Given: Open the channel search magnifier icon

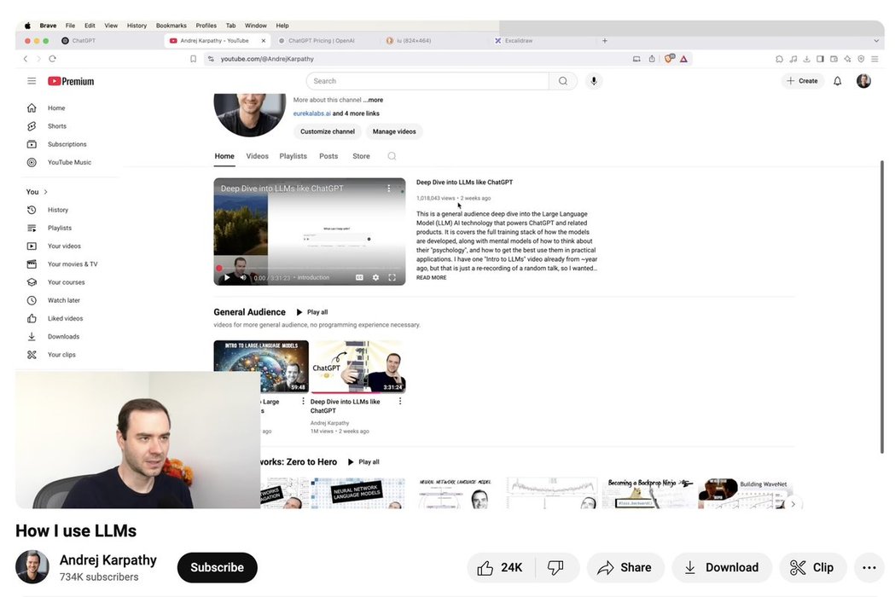Looking at the screenshot, I should tap(392, 156).
